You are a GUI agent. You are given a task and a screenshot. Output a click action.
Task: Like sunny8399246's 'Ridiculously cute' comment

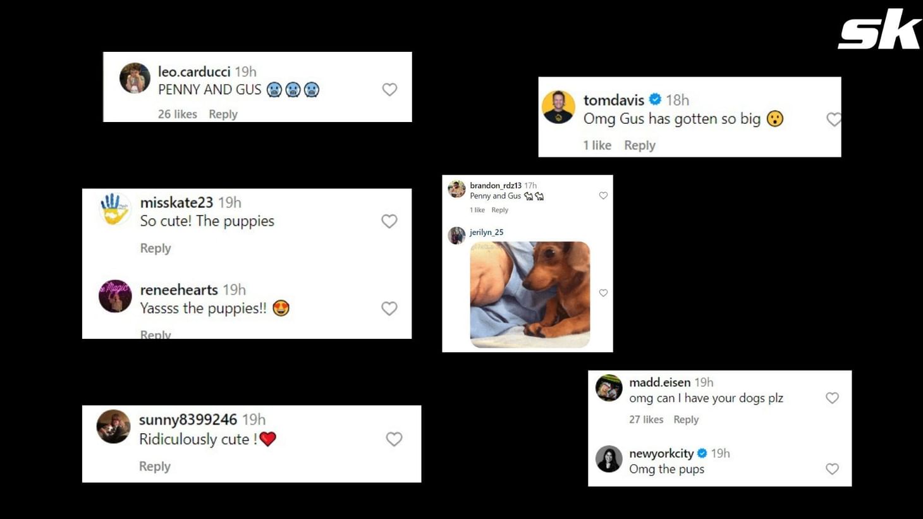coord(394,439)
